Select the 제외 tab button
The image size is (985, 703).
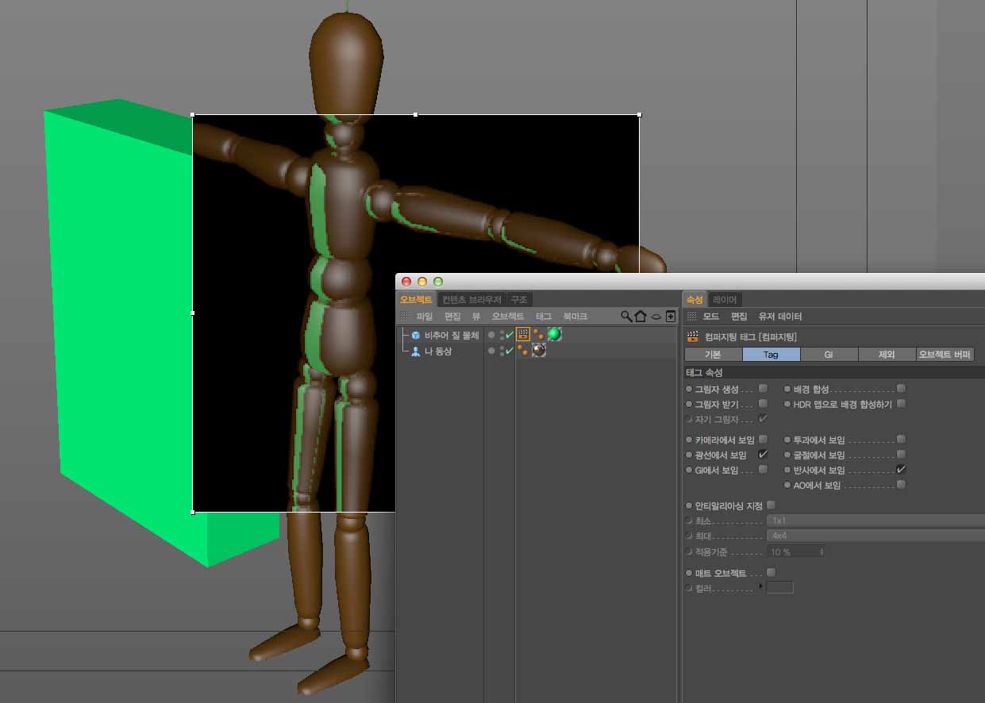[x=887, y=355]
